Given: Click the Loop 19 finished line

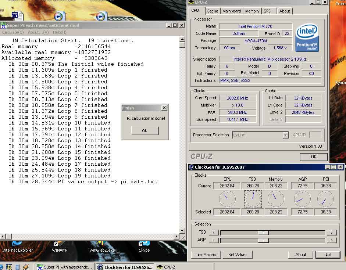Looking at the screenshot, I should (60, 176).
